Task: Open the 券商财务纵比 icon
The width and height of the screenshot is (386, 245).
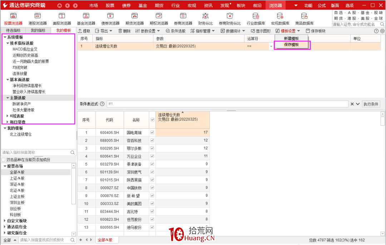Action: 230,19
